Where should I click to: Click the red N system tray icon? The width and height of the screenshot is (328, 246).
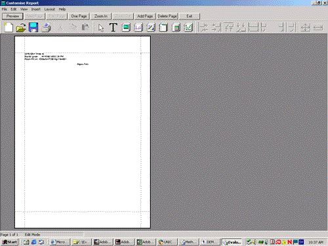[x=289, y=242]
